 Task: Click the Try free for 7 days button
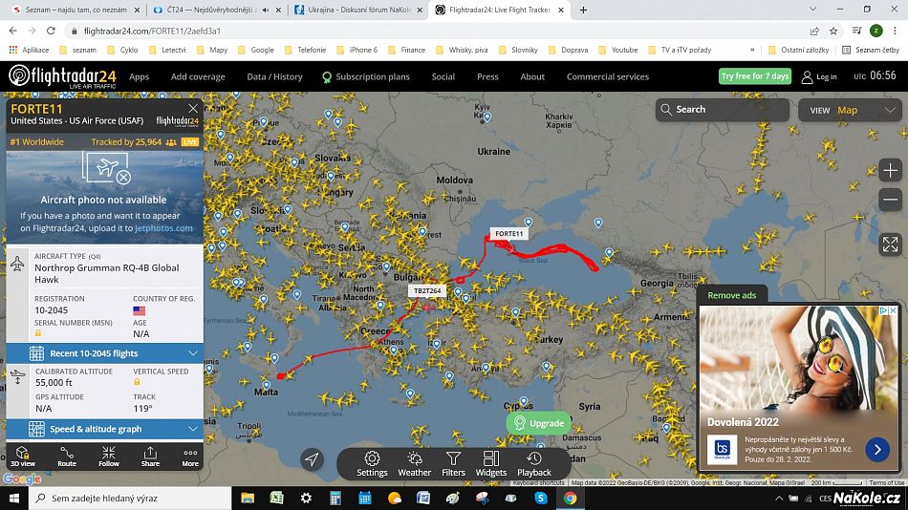pyautogui.click(x=755, y=75)
